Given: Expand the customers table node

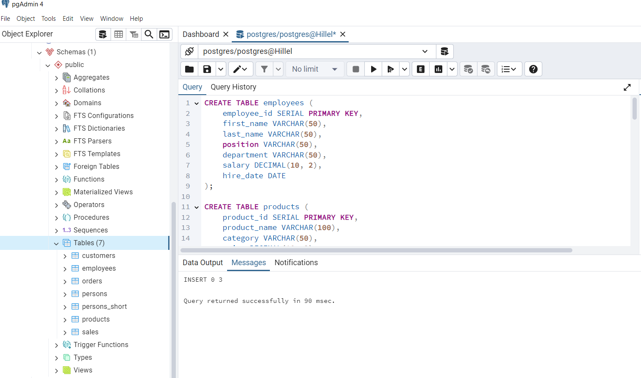Looking at the screenshot, I should tap(65, 255).
